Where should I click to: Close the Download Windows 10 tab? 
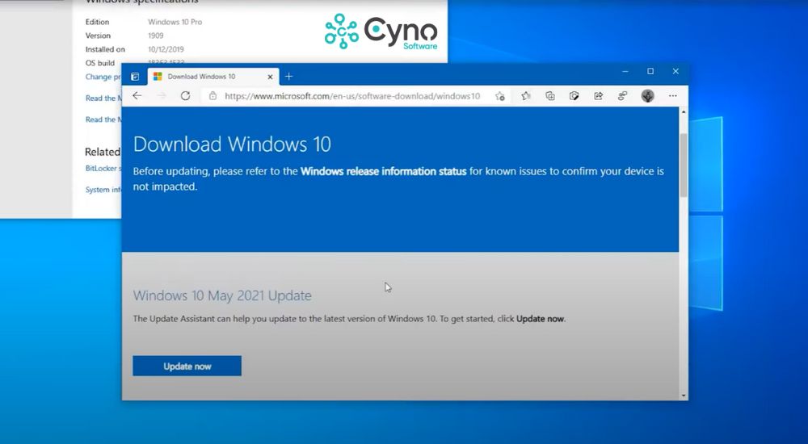pyautogui.click(x=270, y=77)
